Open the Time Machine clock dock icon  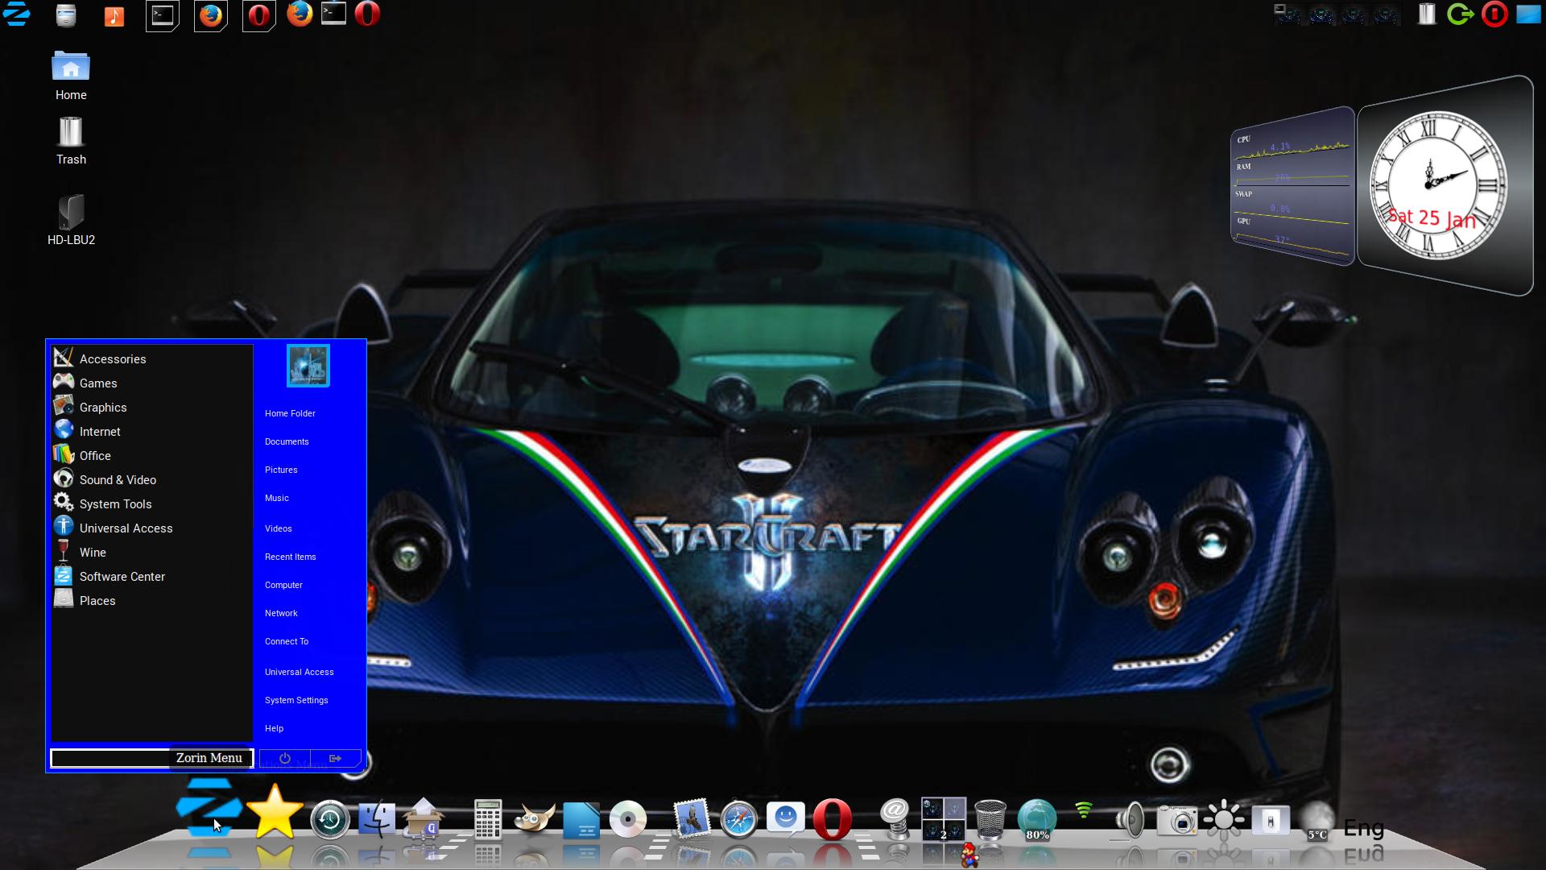tap(329, 820)
